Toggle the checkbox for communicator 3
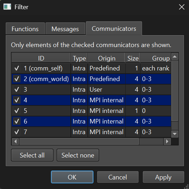 [17, 90]
